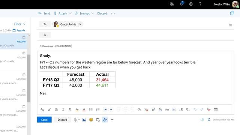Screen dimensions: 240x135
Task: Center align text
Action: (126, 109)
